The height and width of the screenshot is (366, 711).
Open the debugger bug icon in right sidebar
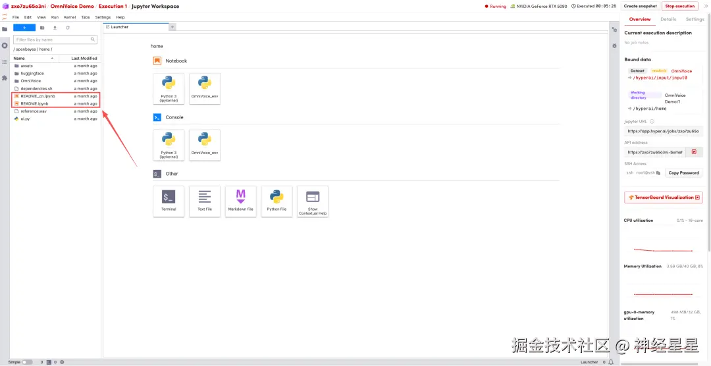click(x=614, y=46)
